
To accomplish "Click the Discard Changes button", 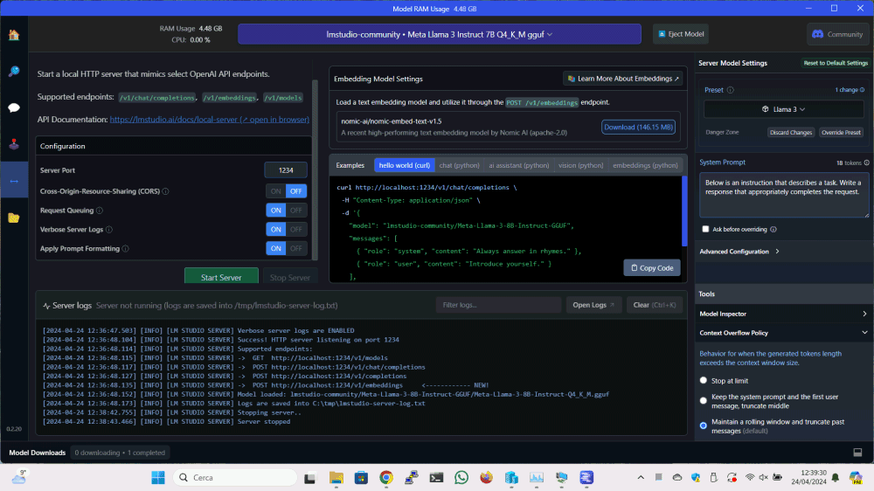I will (790, 133).
